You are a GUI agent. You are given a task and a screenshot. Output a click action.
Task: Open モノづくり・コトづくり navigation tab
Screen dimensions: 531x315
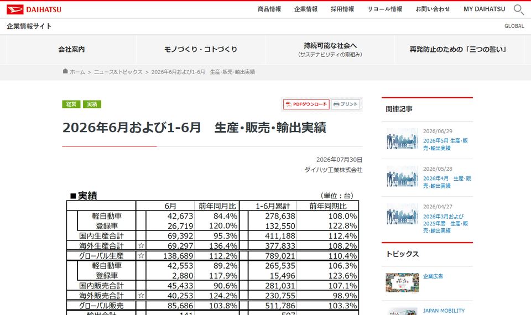tap(200, 49)
